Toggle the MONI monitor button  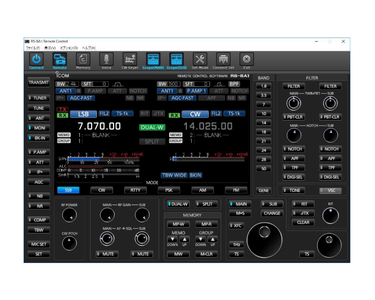pos(39,128)
